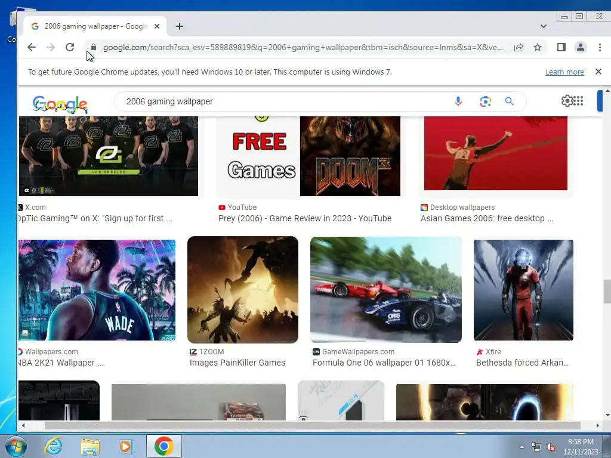Screen dimensions: 611x458
Task: Click the forward navigation arrow
Action: click(51, 48)
